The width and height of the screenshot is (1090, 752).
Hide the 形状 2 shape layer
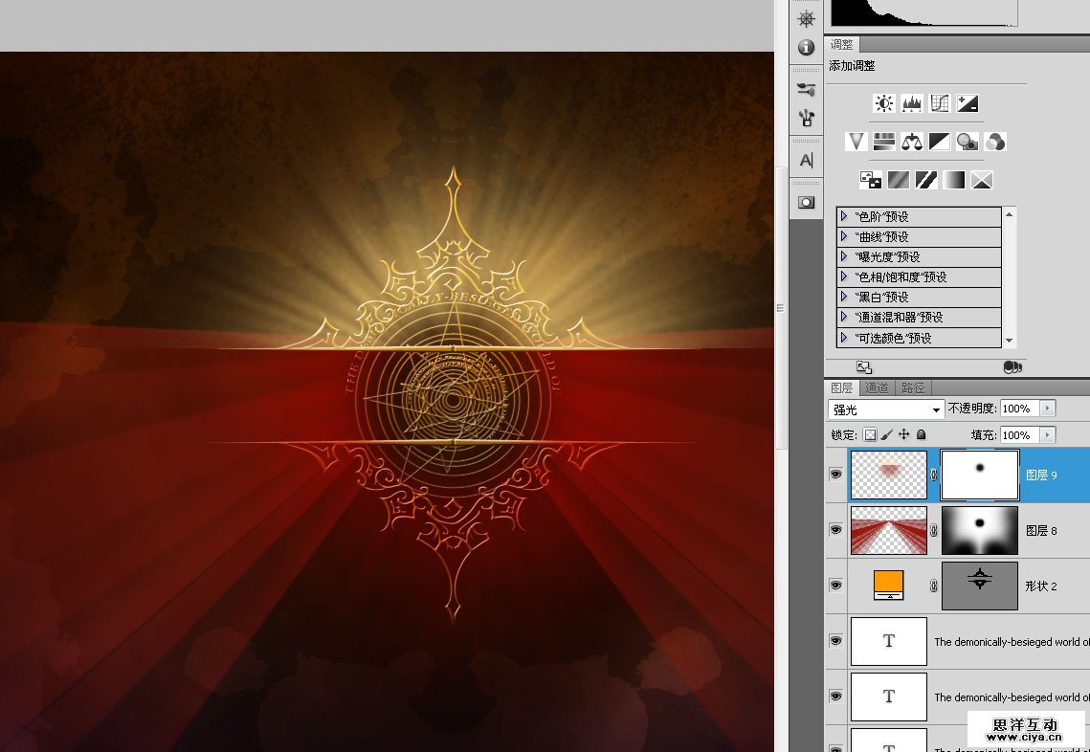[x=836, y=585]
